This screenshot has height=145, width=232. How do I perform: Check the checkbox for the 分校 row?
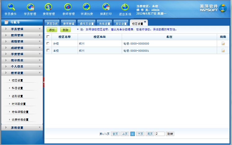(x=48, y=44)
